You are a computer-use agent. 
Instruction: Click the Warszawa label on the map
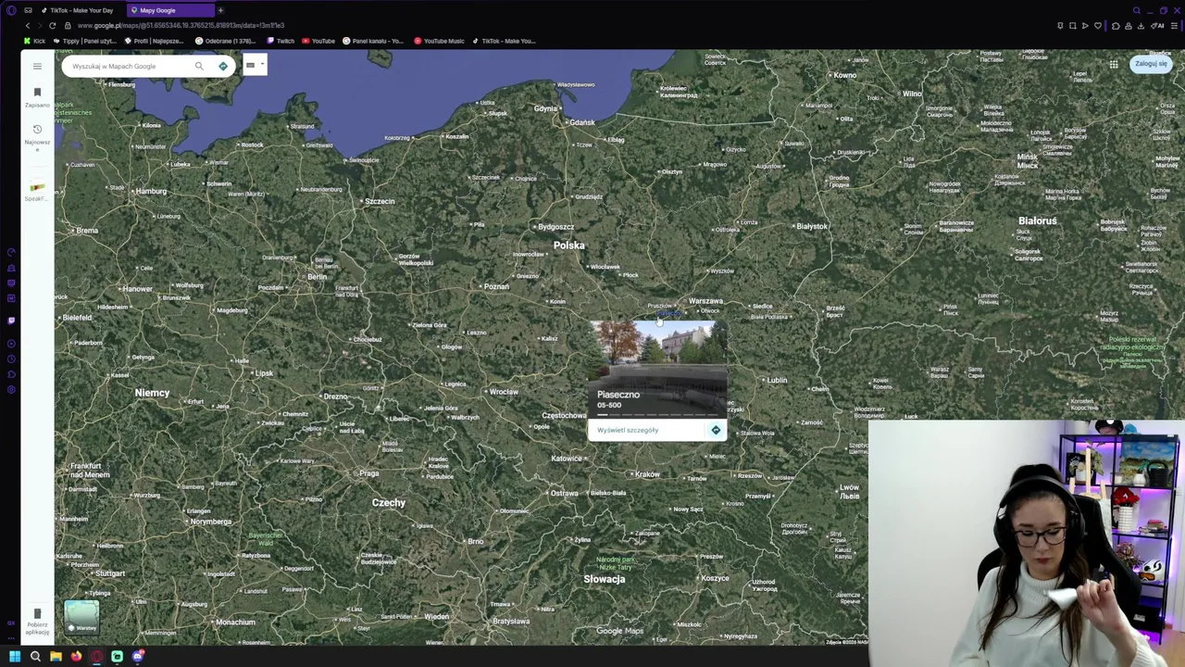pos(705,301)
